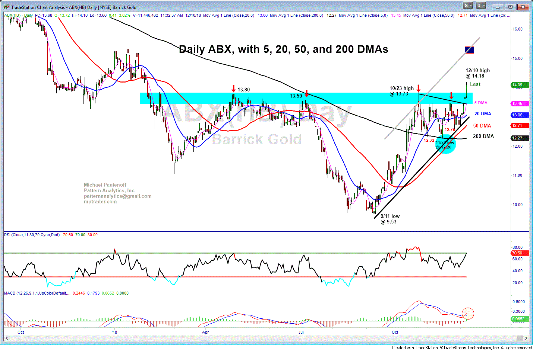Viewport: 533px width, 350px height.
Task: Select the ABX(HB) - Daily symbol label
Action: tap(19, 15)
